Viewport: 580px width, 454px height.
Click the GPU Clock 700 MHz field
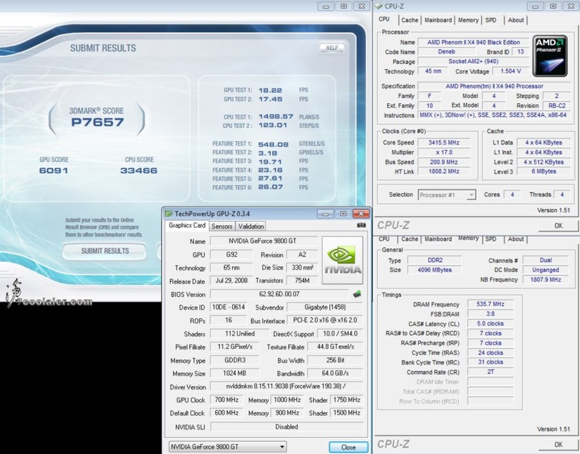click(x=226, y=400)
